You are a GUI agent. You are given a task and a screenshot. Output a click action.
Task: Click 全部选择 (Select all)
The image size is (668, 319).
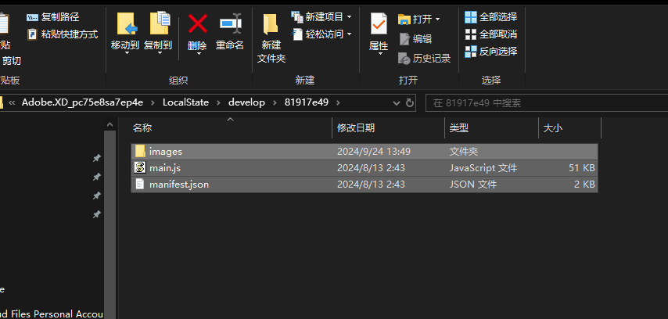point(491,17)
